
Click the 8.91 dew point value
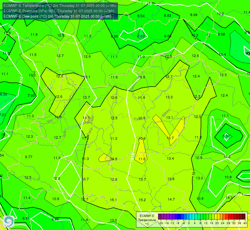pyautogui.click(x=26, y=218)
